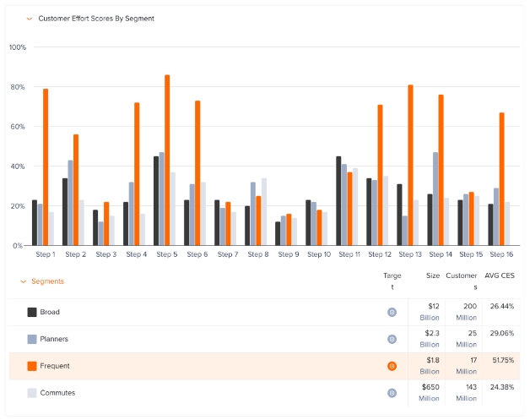Click the Planners blue-gray color swatch
This screenshot has height=420, width=530.
pyautogui.click(x=32, y=339)
